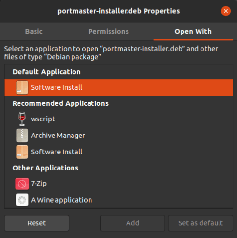Switch to the Basic tab

click(34, 31)
